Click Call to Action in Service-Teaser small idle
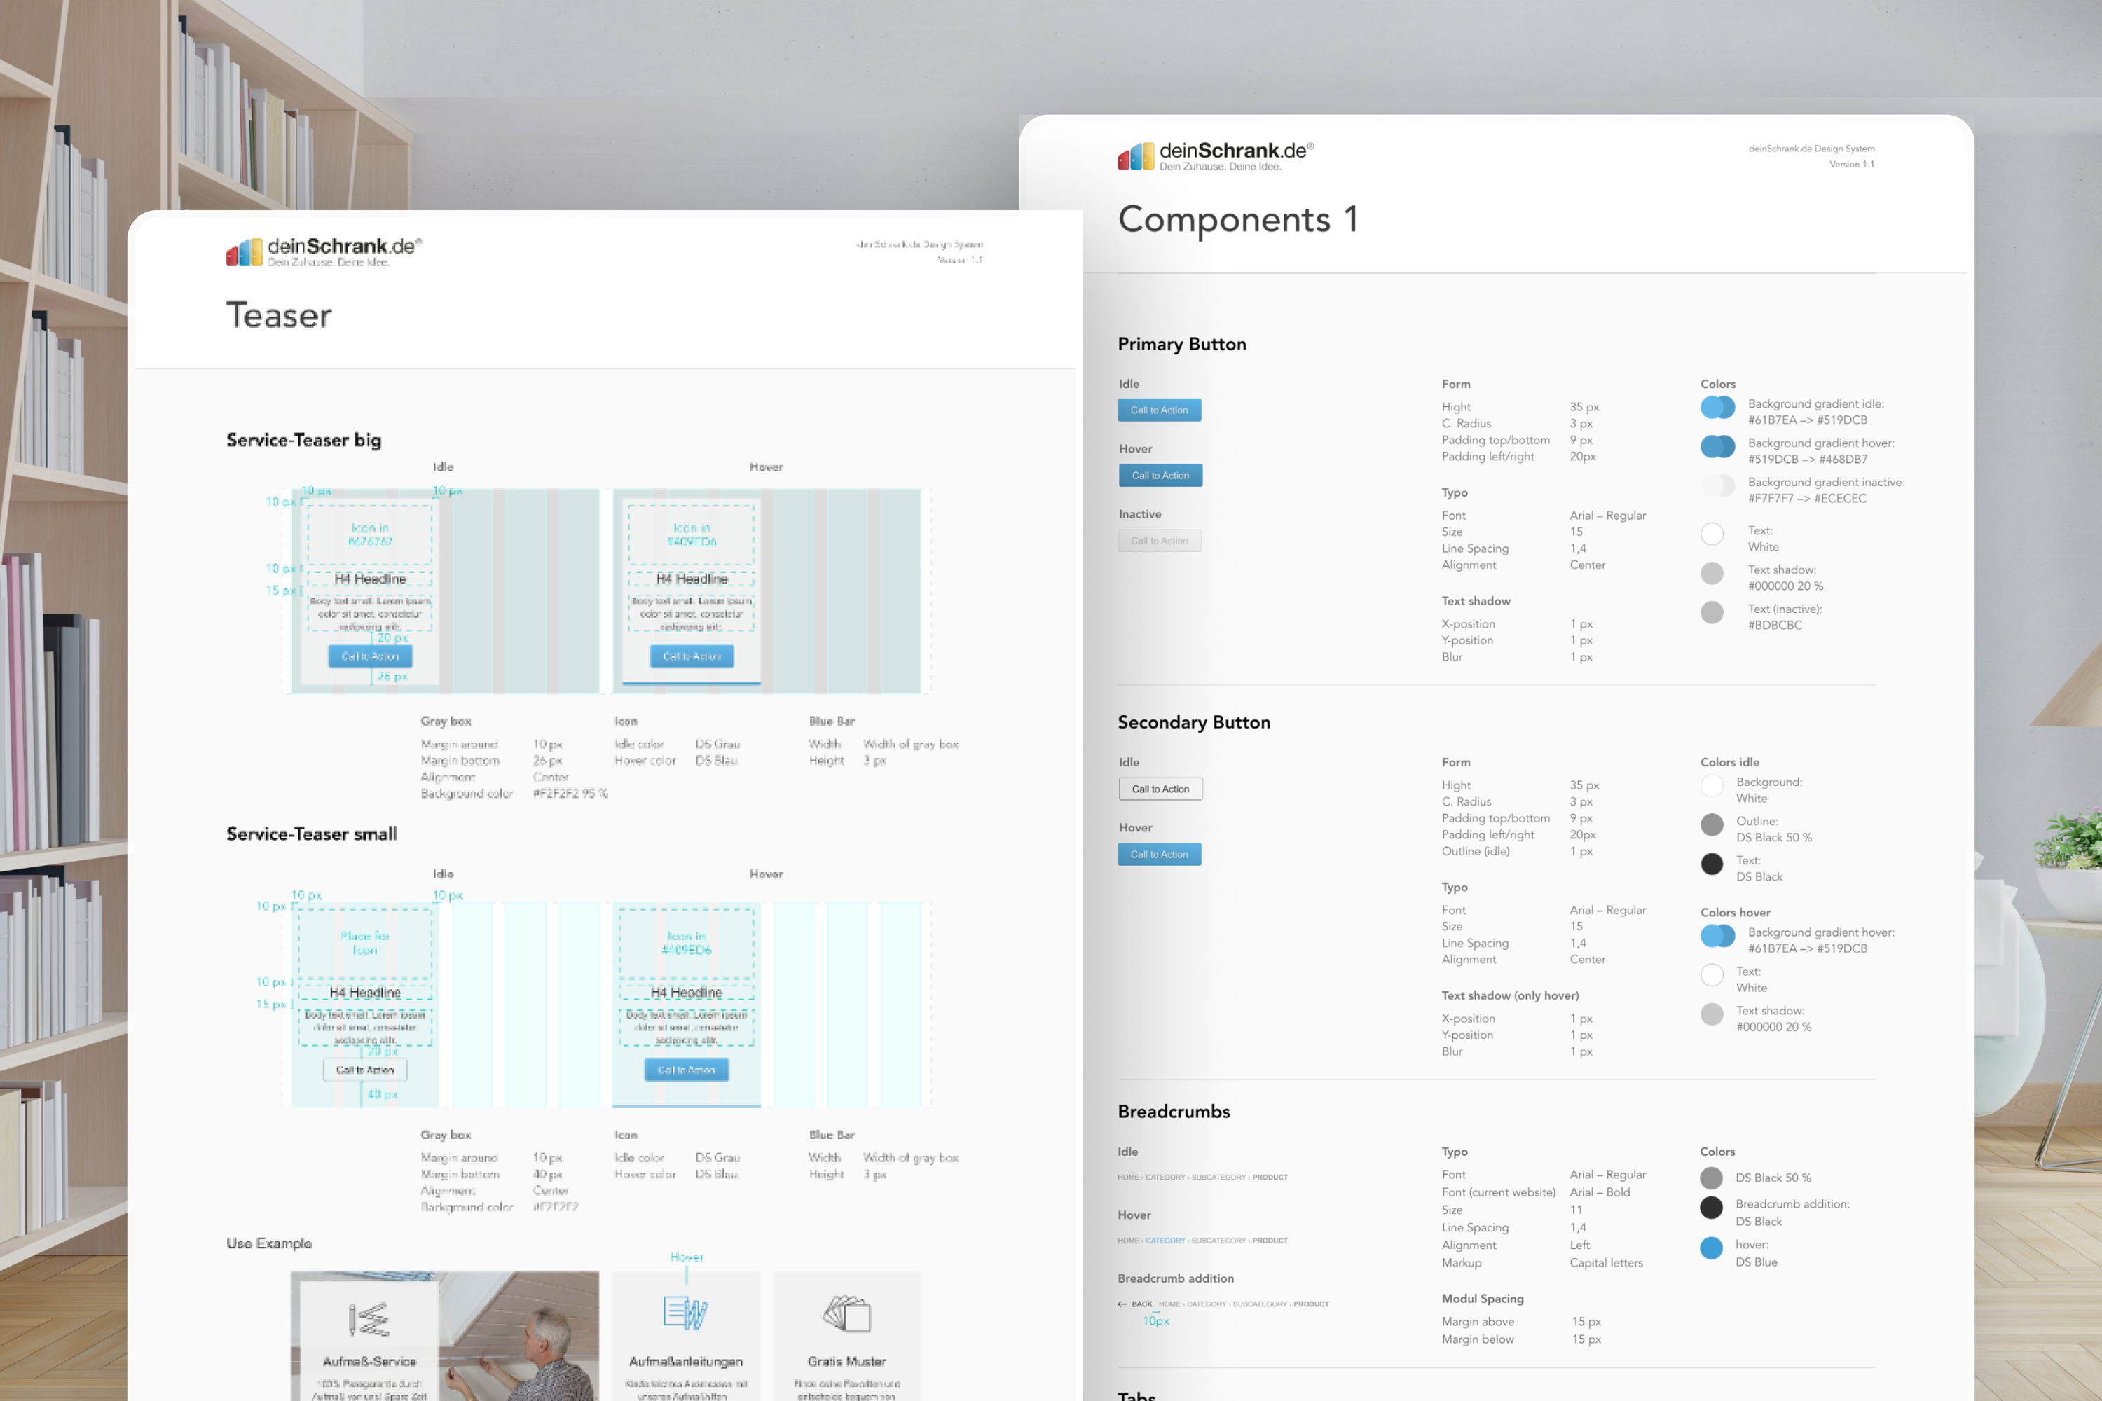This screenshot has height=1401, width=2102. pyautogui.click(x=364, y=1070)
